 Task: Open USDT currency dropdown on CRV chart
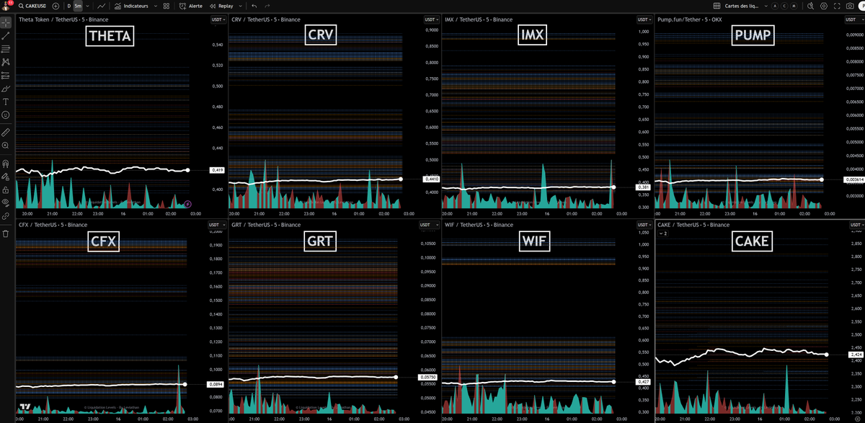click(x=430, y=19)
